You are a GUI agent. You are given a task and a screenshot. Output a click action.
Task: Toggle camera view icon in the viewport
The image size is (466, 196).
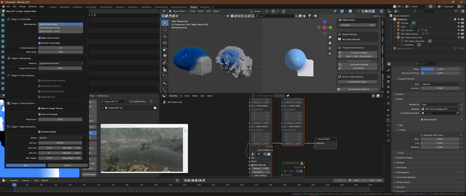pyautogui.click(x=330, y=49)
